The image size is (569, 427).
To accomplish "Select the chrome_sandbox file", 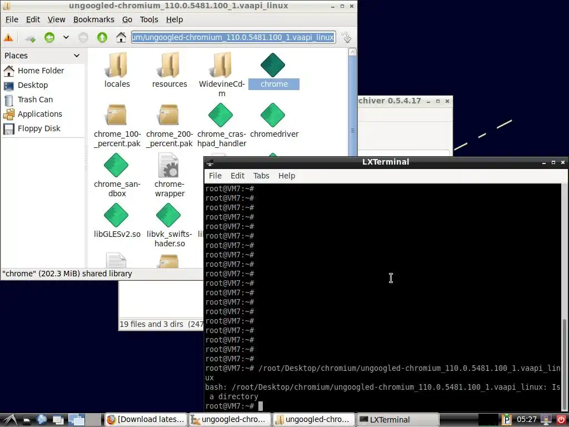I will point(117,175).
